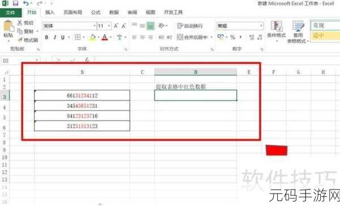Viewport: 340px width, 206px height.
Task: Click the text orientation icon
Action: [x=161, y=25]
